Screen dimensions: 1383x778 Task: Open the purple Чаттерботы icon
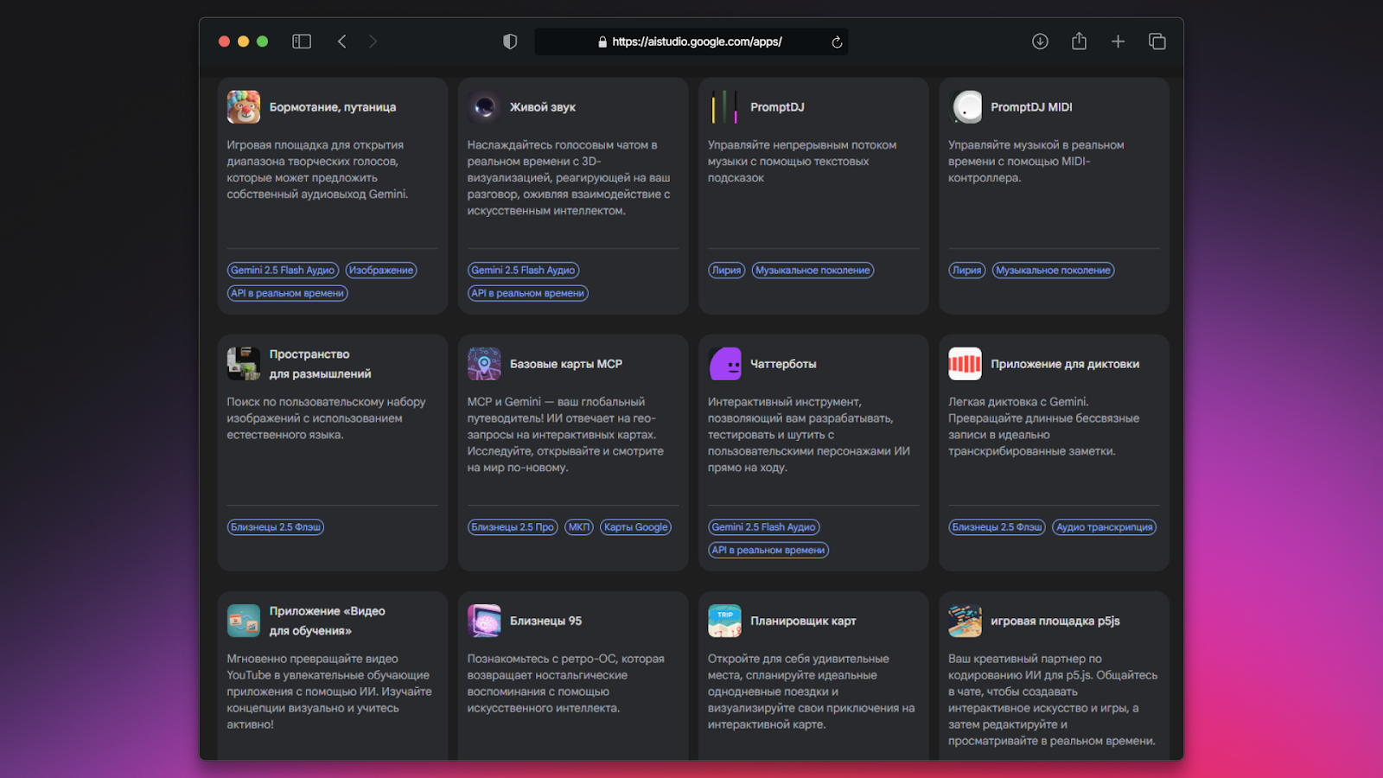724,364
